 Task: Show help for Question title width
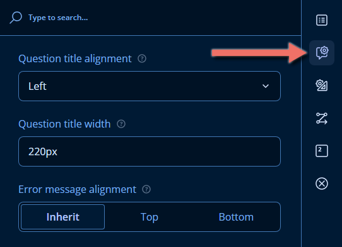coord(121,124)
